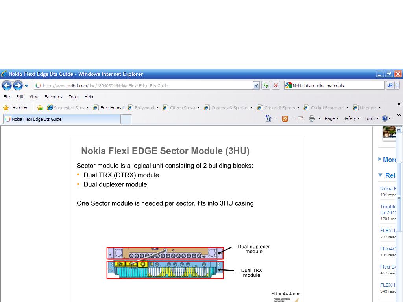403x302 pixels.
Task: Click the Add to Favorites Bar star icon
Action: coord(40,108)
